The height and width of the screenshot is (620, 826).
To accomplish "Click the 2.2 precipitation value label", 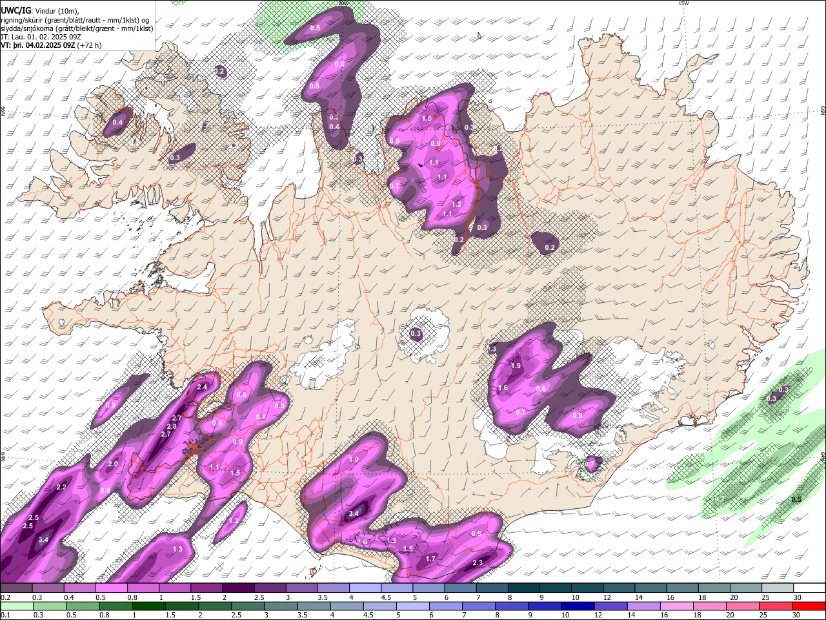I will (62, 487).
